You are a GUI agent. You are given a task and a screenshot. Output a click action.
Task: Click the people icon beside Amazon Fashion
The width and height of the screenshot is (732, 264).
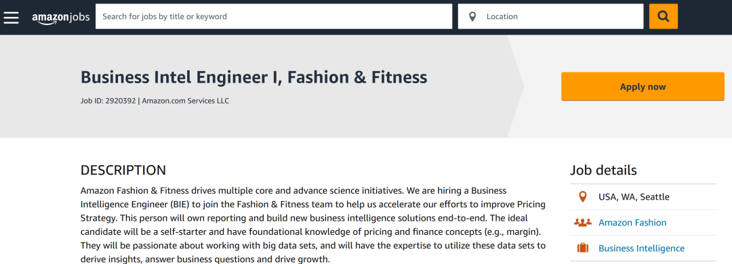583,223
